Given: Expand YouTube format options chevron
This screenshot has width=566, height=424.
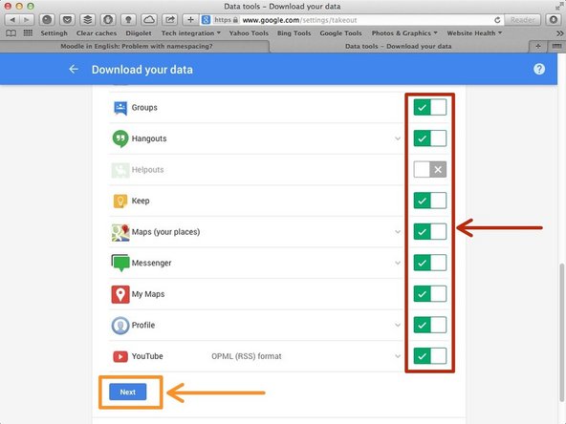Looking at the screenshot, I should click(398, 356).
